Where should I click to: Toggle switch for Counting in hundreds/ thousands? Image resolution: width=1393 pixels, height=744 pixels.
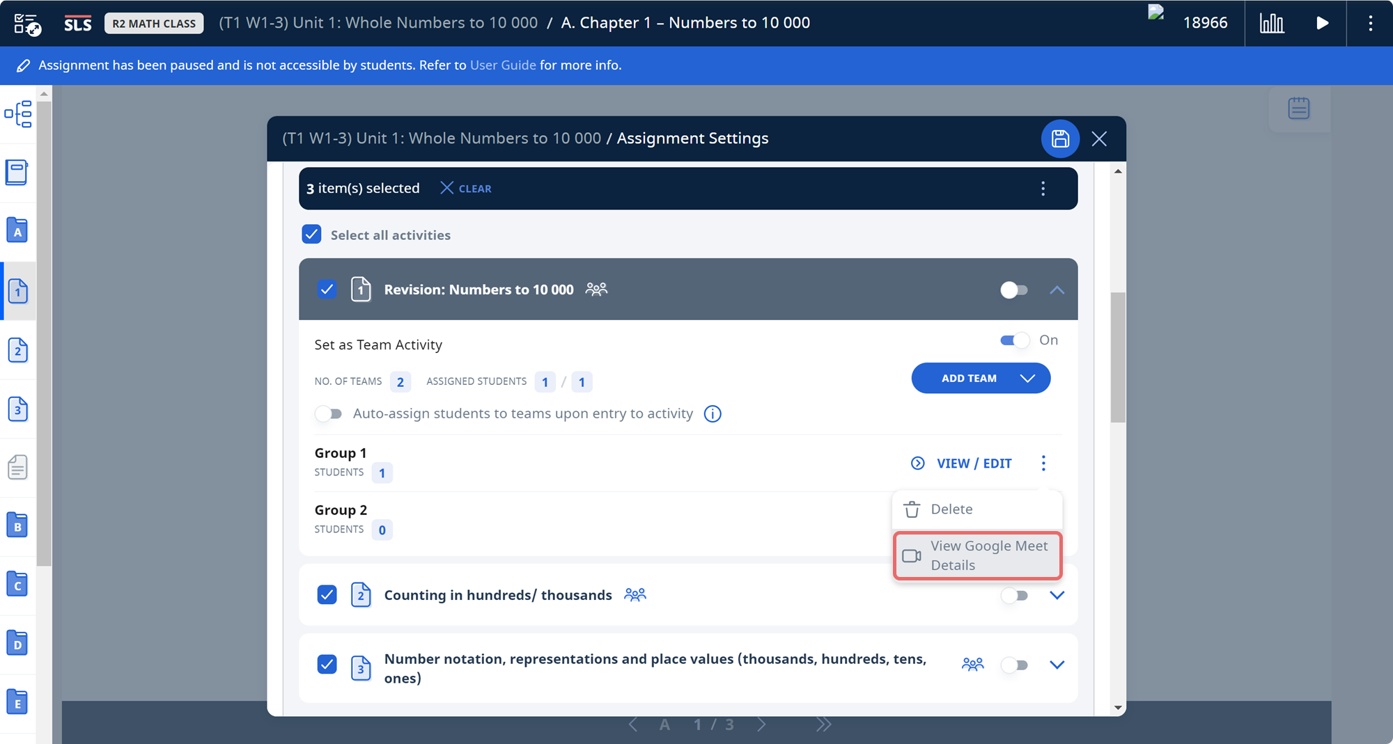coord(1014,595)
